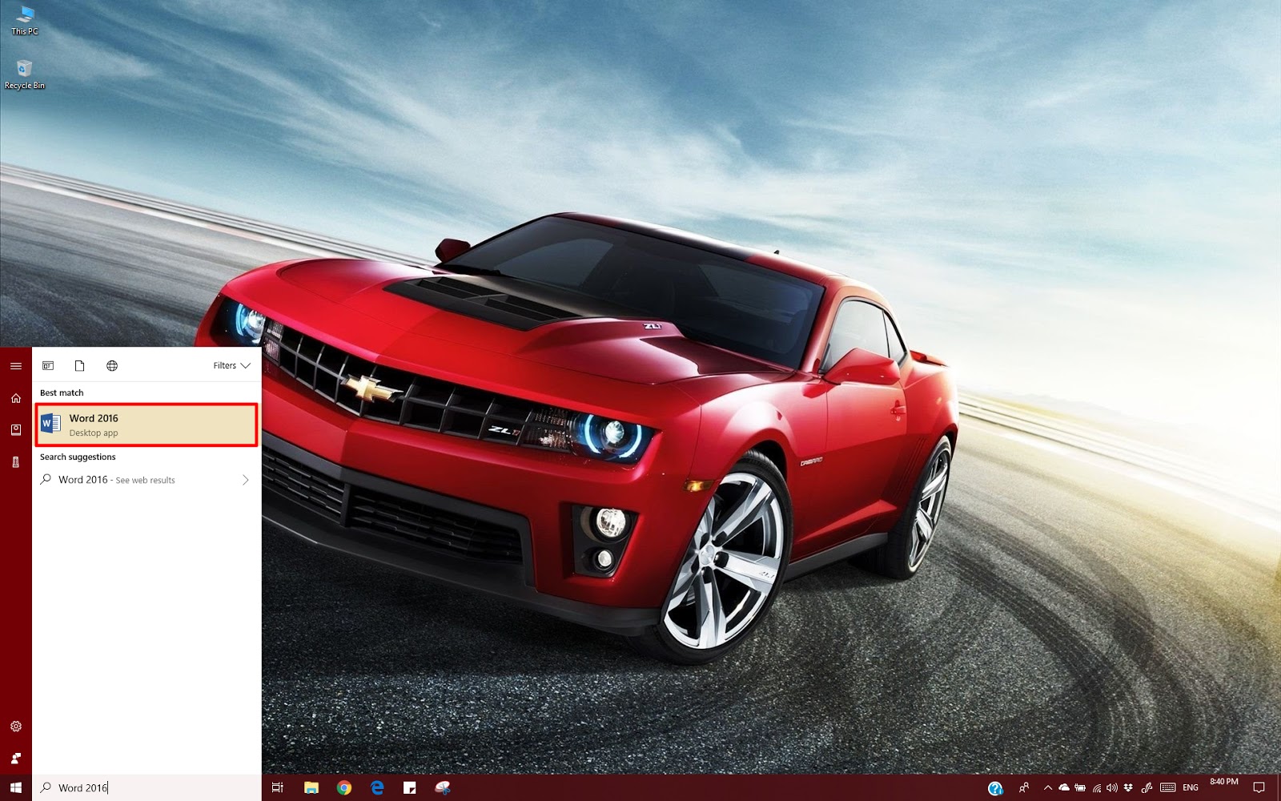Go to Cortana Home
Screen dimensions: 1281x801
pos(16,398)
